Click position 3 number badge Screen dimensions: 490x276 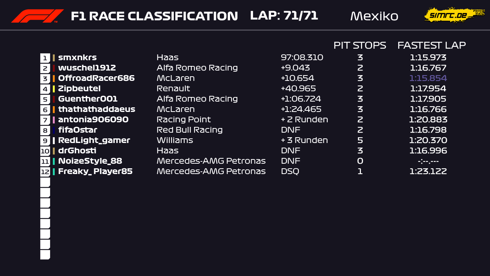click(45, 79)
